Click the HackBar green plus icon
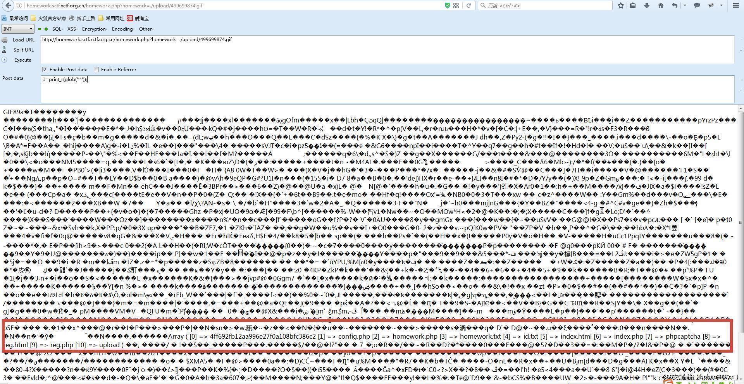744x384 pixels. click(46, 29)
